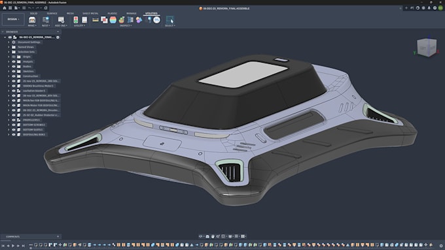Open the Help question mark icon

[x=435, y=8]
